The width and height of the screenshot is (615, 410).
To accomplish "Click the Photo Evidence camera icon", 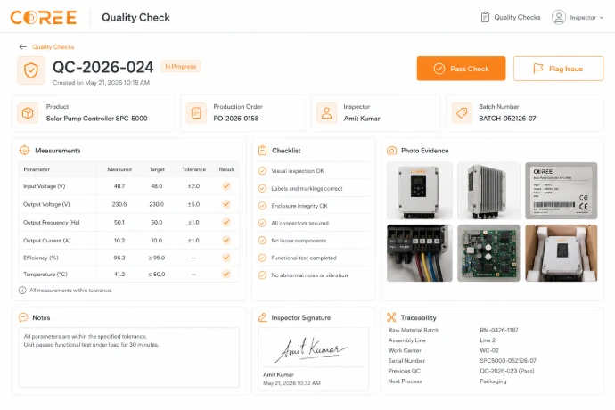I will pyautogui.click(x=391, y=151).
